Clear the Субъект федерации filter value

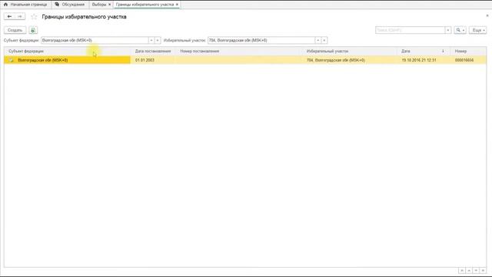tap(158, 40)
